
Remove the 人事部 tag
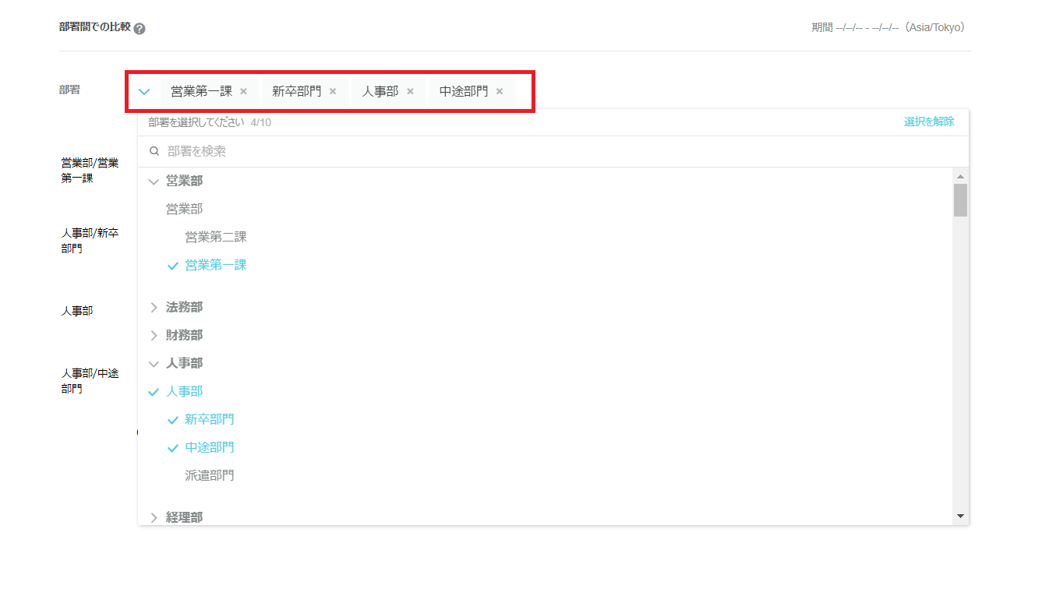pyautogui.click(x=410, y=91)
